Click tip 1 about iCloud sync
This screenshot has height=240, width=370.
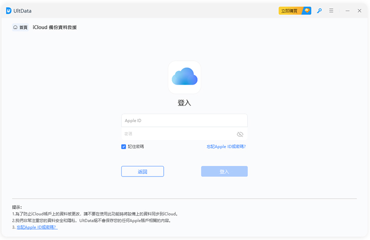(95, 214)
